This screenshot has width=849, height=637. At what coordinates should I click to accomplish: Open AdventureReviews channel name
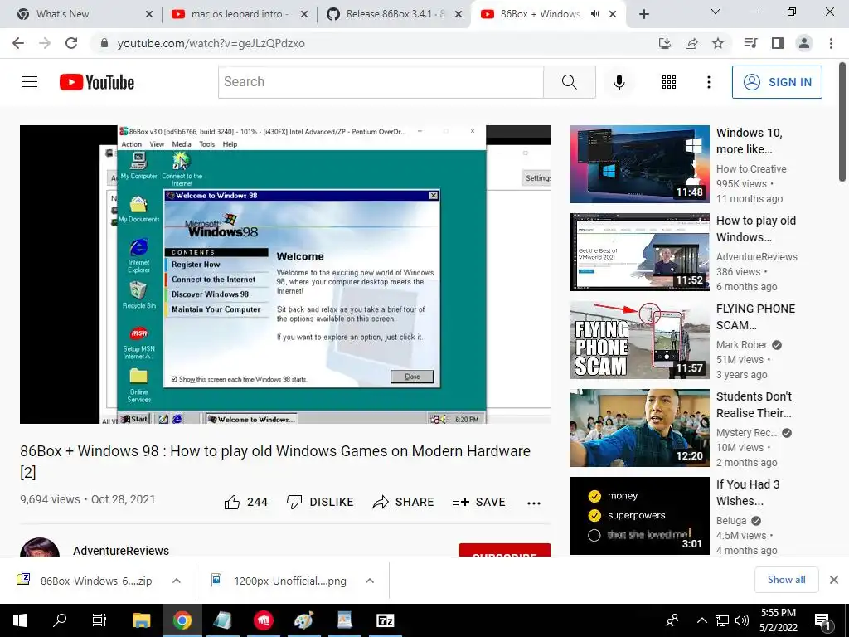121,551
